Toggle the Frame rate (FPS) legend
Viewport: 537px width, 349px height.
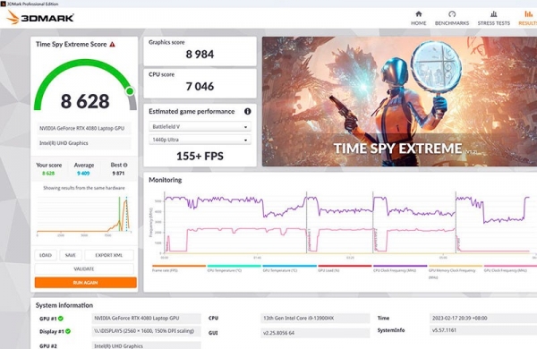(x=179, y=268)
